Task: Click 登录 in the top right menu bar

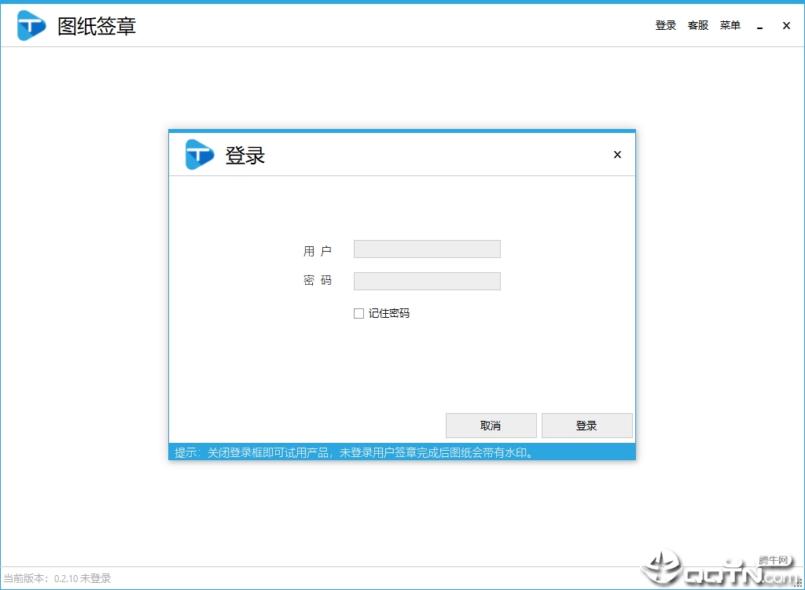Action: (665, 24)
